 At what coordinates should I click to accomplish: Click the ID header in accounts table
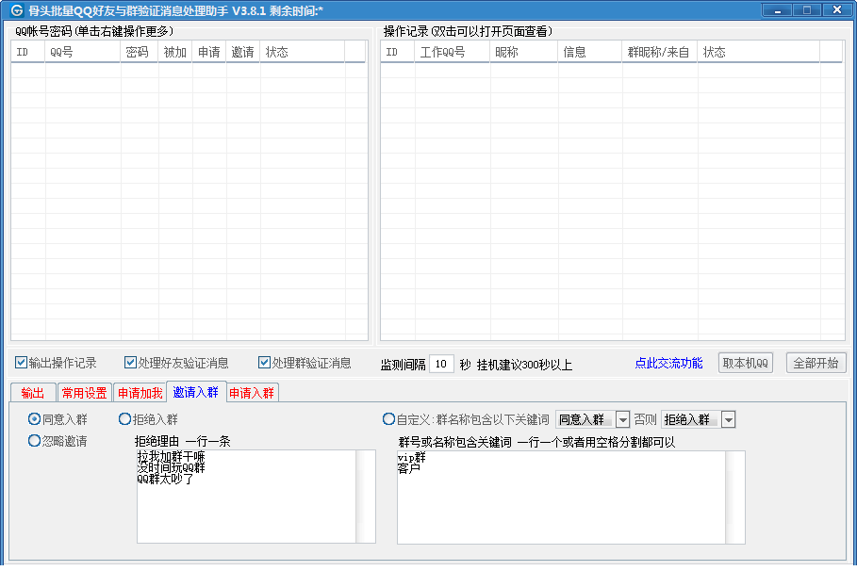tap(28, 52)
